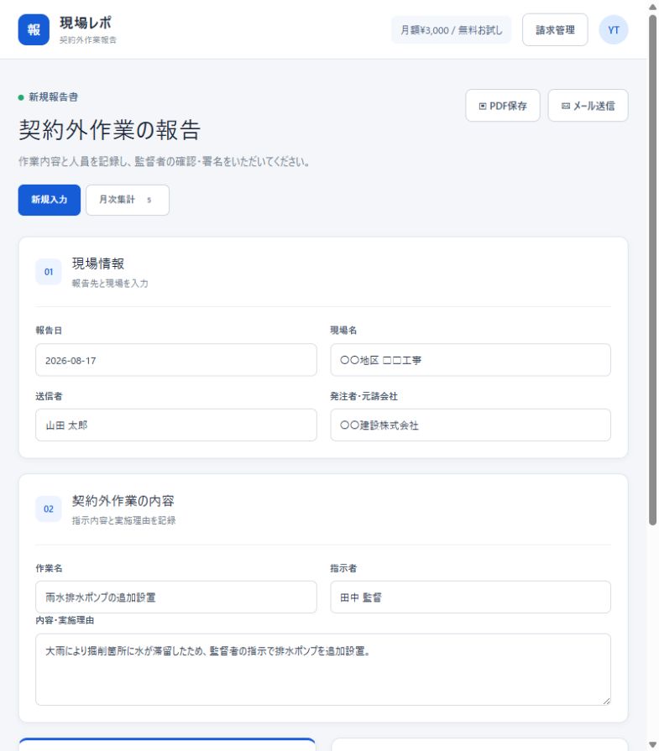The width and height of the screenshot is (659, 751).
Task: Click the メール送信 button
Action: [588, 106]
